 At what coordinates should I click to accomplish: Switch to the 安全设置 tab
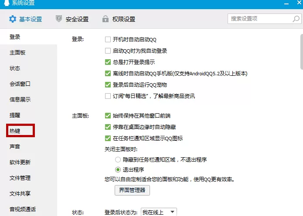point(72,19)
